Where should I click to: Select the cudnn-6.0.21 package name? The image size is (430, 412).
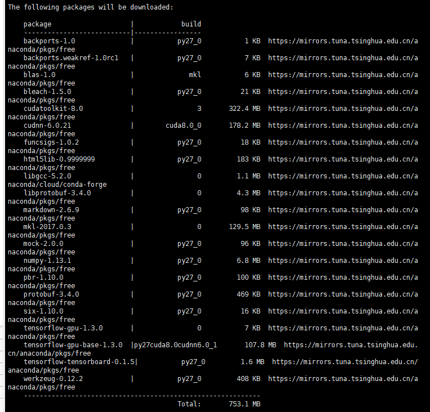pyautogui.click(x=47, y=126)
